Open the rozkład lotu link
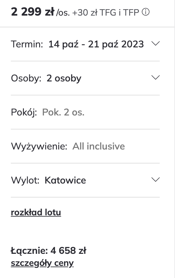 pos(36,212)
